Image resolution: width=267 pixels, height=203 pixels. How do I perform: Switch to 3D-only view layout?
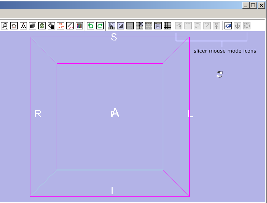tap(121, 26)
